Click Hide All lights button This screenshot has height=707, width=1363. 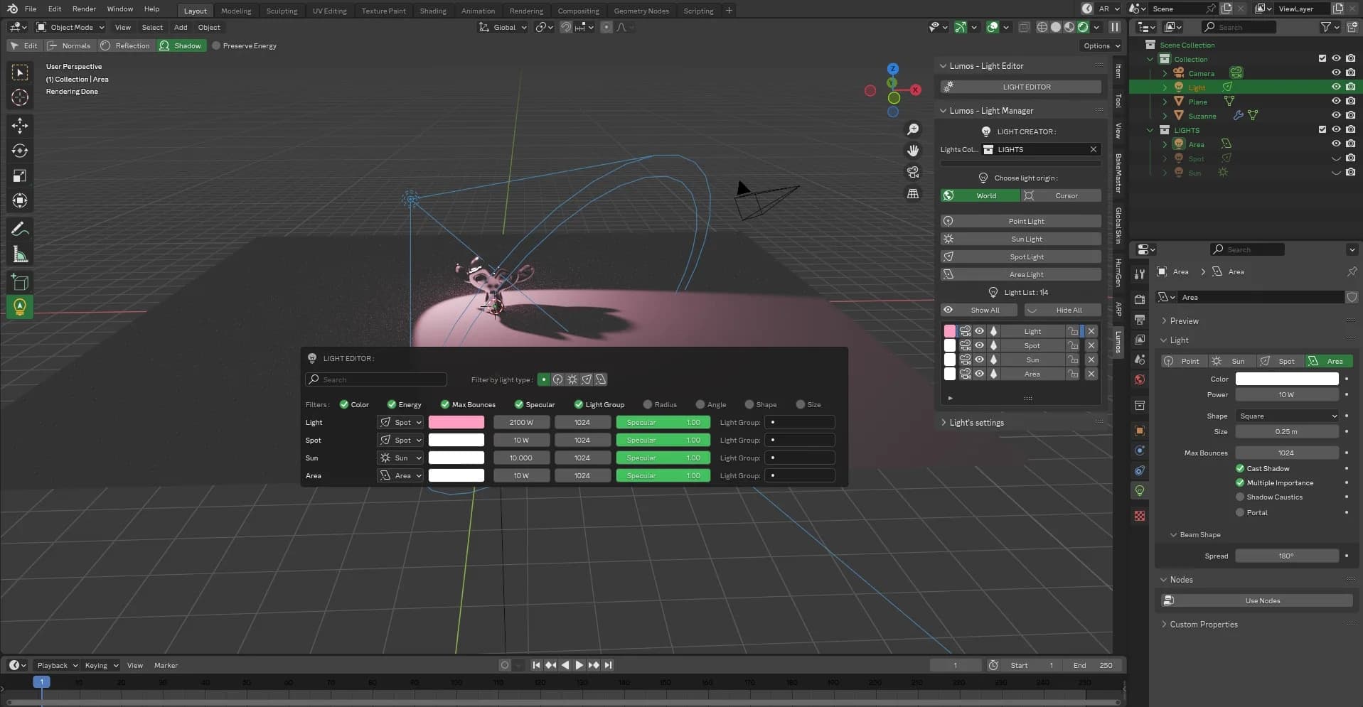tap(1063, 310)
